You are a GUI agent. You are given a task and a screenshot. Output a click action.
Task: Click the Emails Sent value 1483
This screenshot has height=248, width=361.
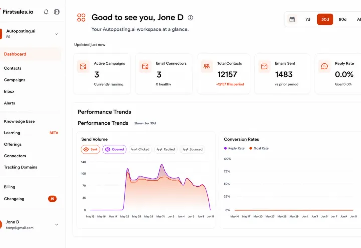click(284, 74)
